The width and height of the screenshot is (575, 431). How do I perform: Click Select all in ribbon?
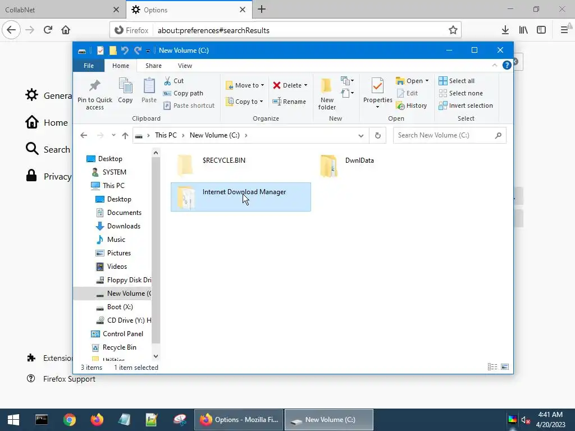(457, 81)
